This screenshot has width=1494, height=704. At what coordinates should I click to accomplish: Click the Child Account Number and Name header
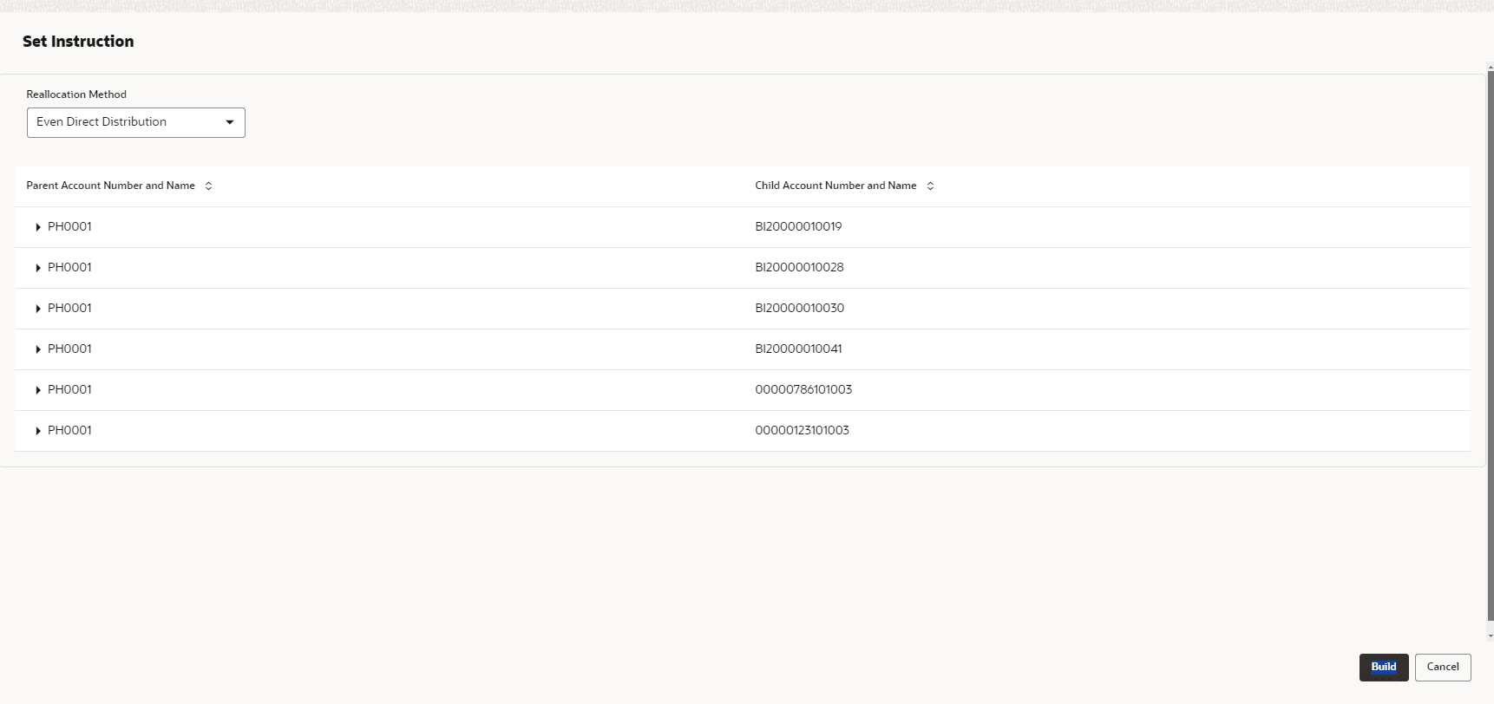[x=835, y=186]
